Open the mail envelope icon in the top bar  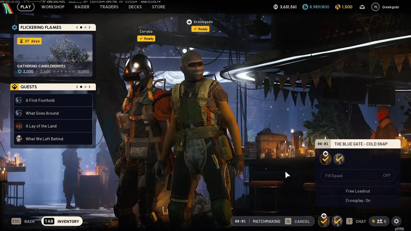[362, 7]
